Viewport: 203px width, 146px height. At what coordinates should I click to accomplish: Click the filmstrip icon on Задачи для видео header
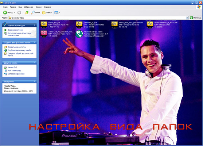5,24
